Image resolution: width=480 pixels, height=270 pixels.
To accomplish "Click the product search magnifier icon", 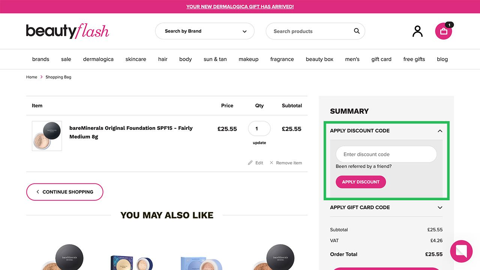I will 356,31.
